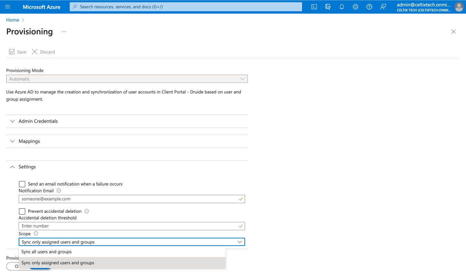466x275 pixels.
Task: Open the Help question mark icon
Action: [x=369, y=7]
